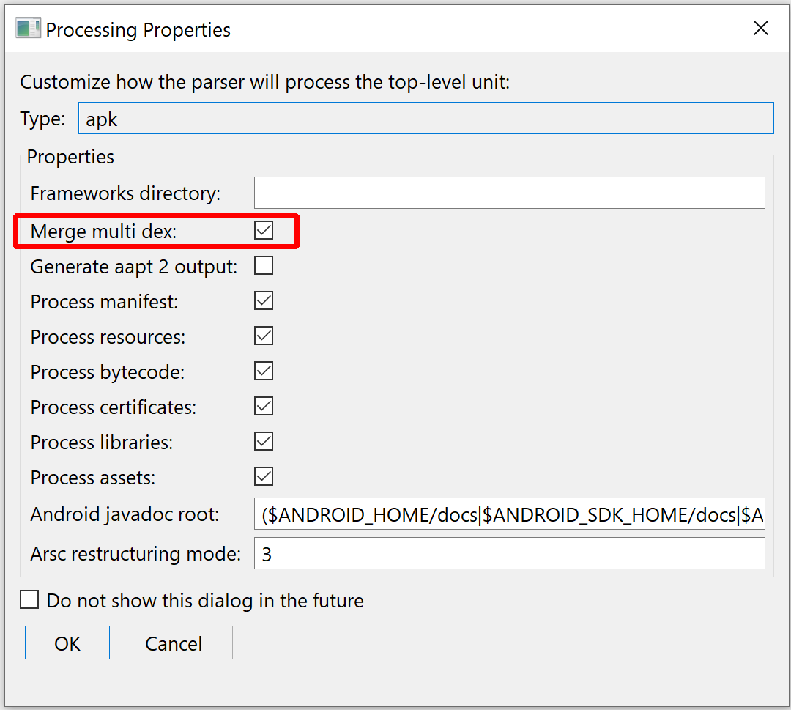The width and height of the screenshot is (791, 710).
Task: Disable Process assets checkbox
Action: click(264, 476)
